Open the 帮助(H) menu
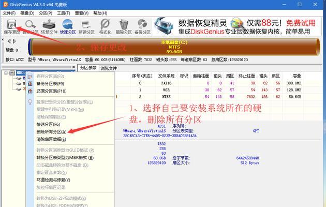 click(100, 13)
